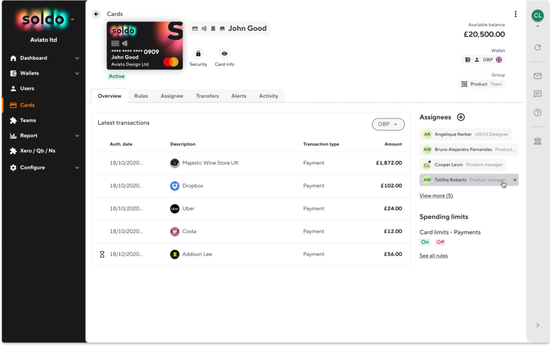Open the help question mark icon
The height and width of the screenshot is (346, 551).
[537, 112]
